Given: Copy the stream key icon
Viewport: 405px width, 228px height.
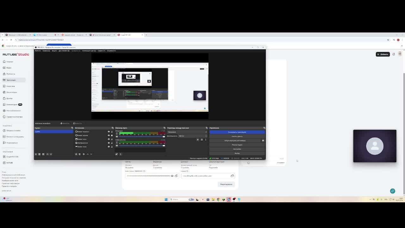Looking at the screenshot, I should [x=176, y=176].
